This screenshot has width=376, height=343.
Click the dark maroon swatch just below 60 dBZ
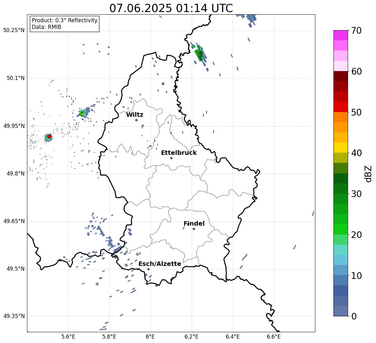tap(341, 76)
